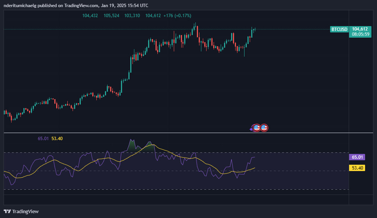377x218 pixels.
Task: Click the high price 105,524 in the legend
Action: click(111, 16)
